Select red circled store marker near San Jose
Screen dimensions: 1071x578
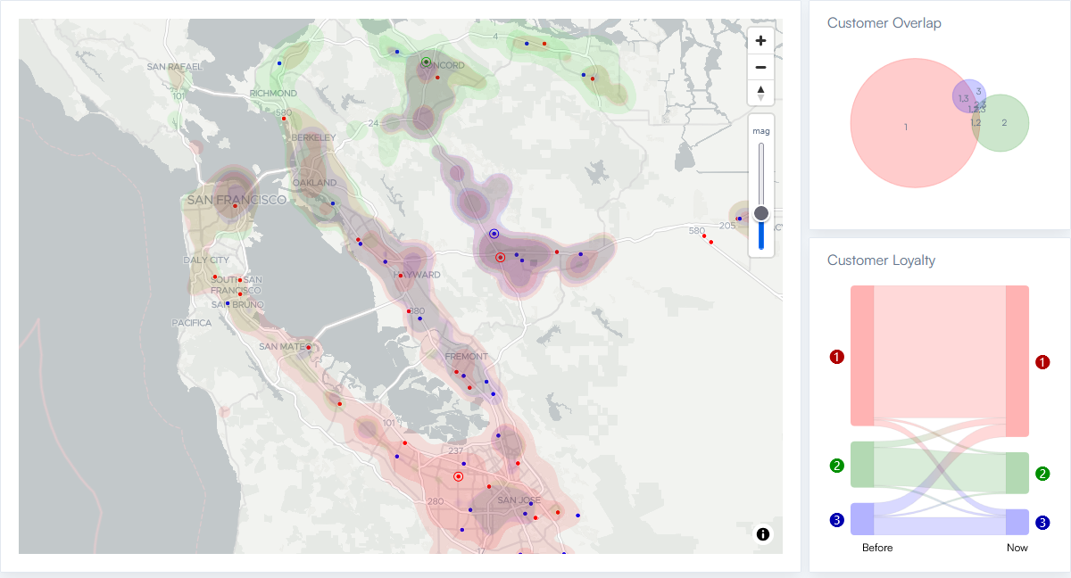(459, 476)
